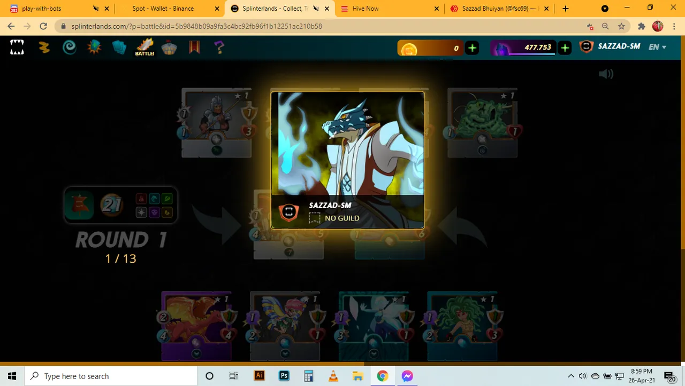Click the gold credits coin icon
685x386 pixels.
coord(409,49)
